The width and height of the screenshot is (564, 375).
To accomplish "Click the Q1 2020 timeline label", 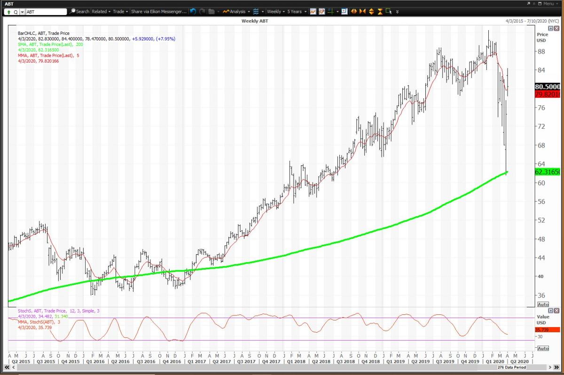I will (x=494, y=361).
